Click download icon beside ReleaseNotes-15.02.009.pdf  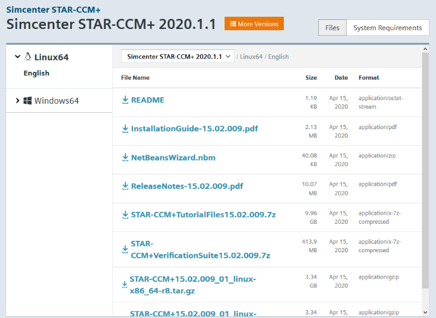126,186
